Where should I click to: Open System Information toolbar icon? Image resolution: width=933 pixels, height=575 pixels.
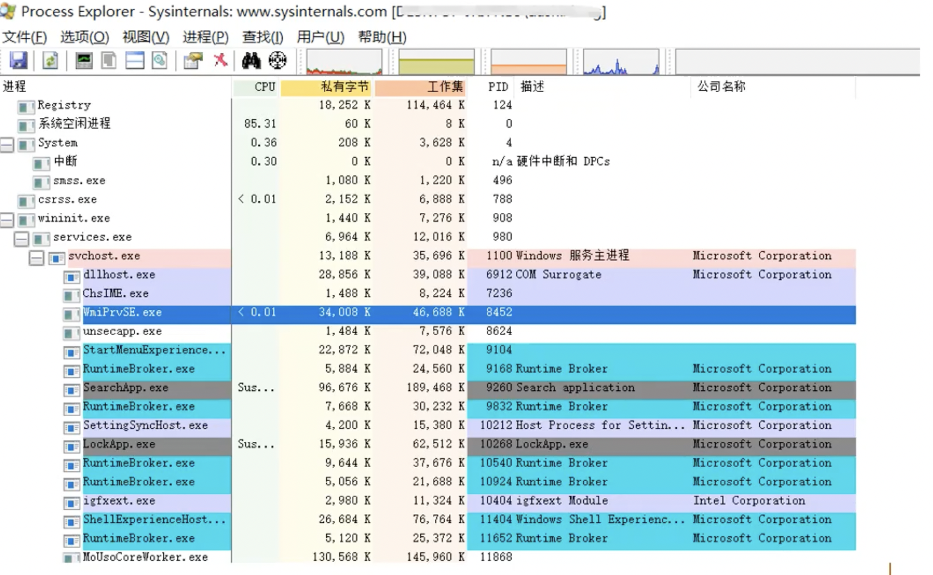coord(84,60)
